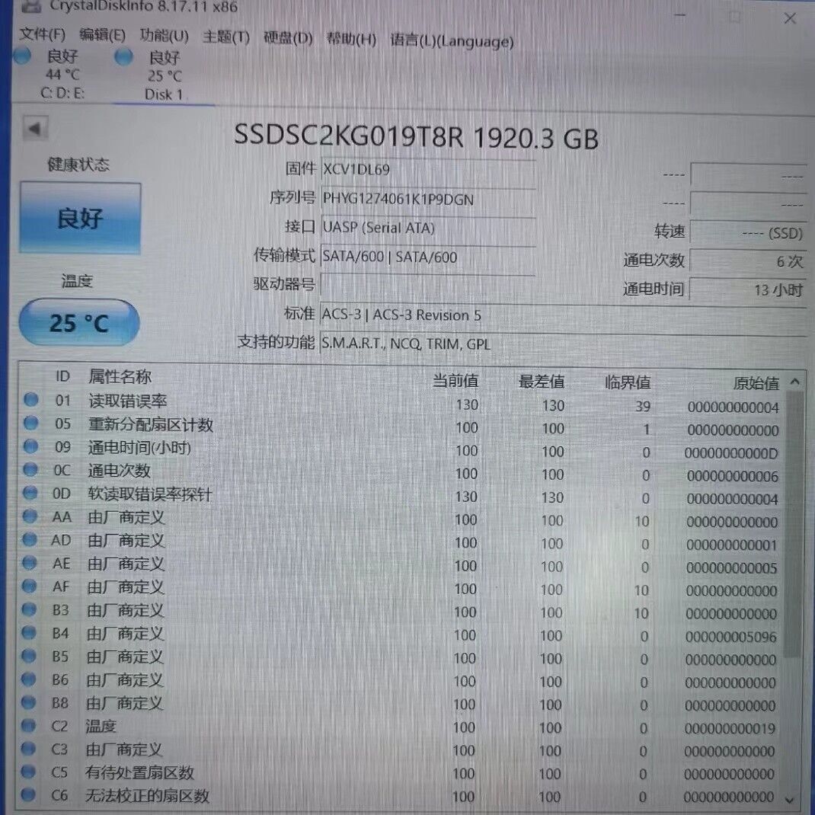Click the status dot for attribute B4
The width and height of the screenshot is (815, 815).
pos(29,632)
